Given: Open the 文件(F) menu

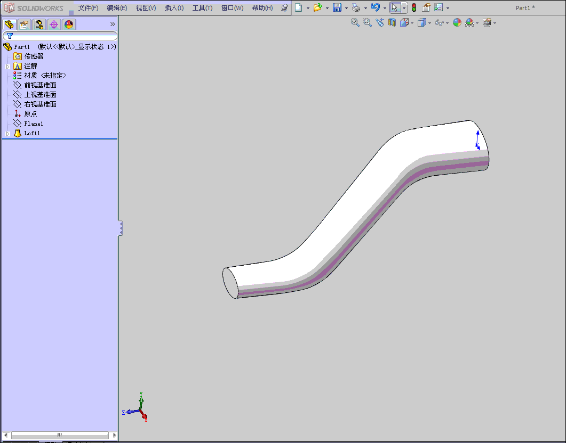Looking at the screenshot, I should pos(88,8).
